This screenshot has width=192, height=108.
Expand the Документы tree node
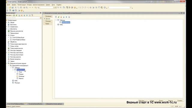pos(7,29)
